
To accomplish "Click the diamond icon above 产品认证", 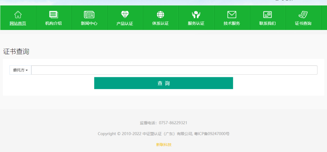I will pyautogui.click(x=125, y=14).
